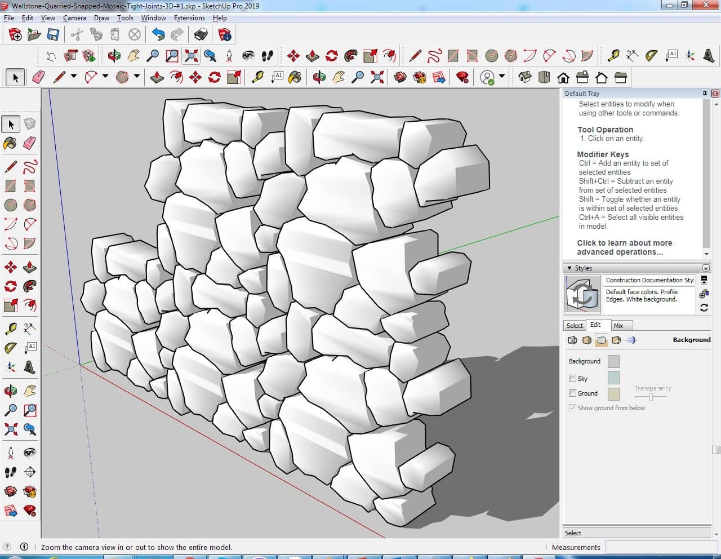Enable the Sky checkbox
Image resolution: width=721 pixels, height=559 pixels.
[573, 379]
